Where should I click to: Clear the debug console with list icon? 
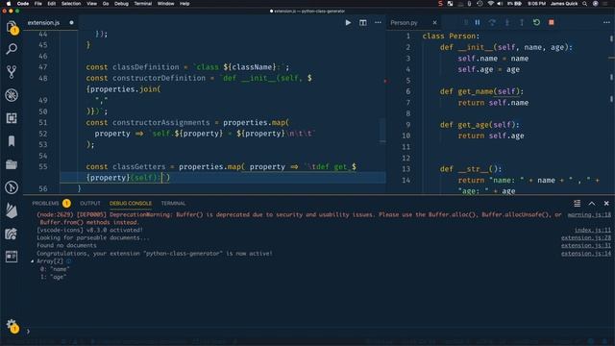[577, 203]
